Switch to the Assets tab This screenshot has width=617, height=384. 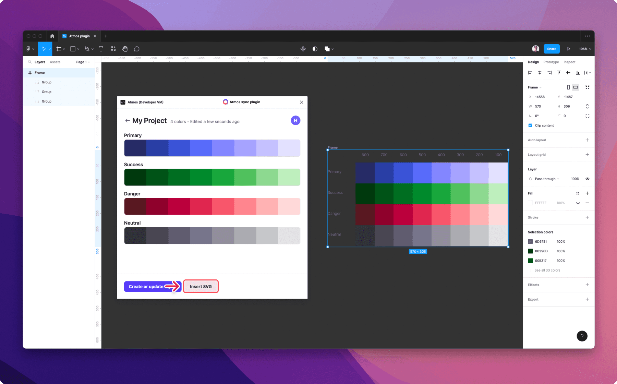[55, 62]
